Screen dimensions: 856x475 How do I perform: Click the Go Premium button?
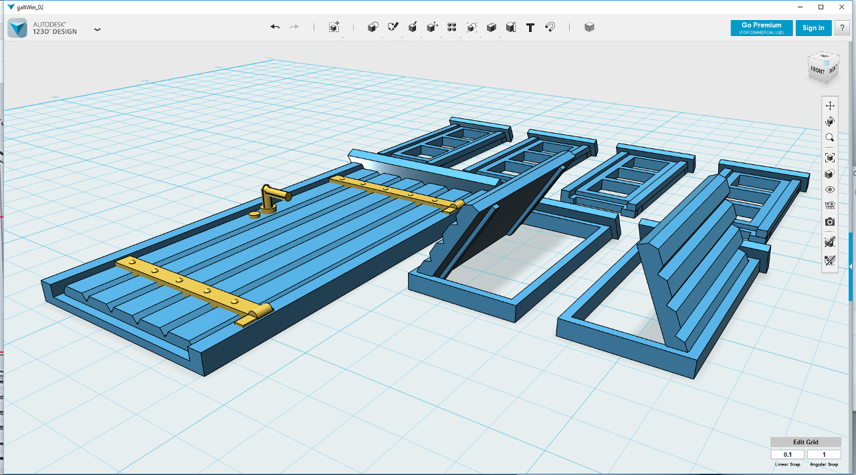click(762, 27)
